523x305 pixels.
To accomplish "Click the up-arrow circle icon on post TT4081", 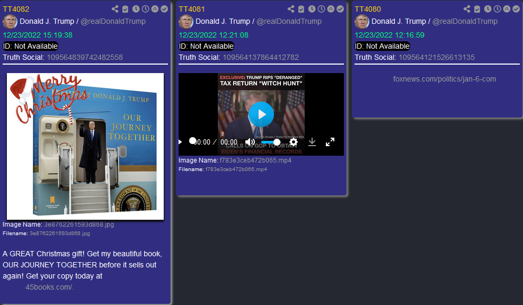I will 331,9.
